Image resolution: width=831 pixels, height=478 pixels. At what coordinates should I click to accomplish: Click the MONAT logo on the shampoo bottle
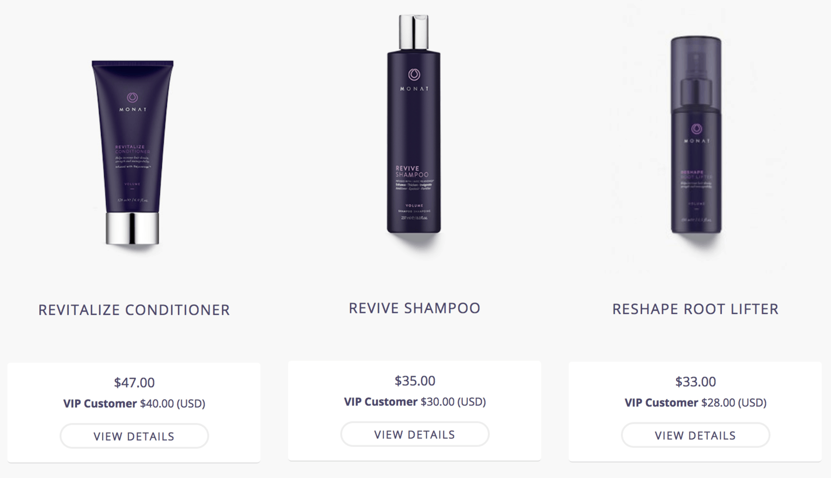click(x=414, y=79)
